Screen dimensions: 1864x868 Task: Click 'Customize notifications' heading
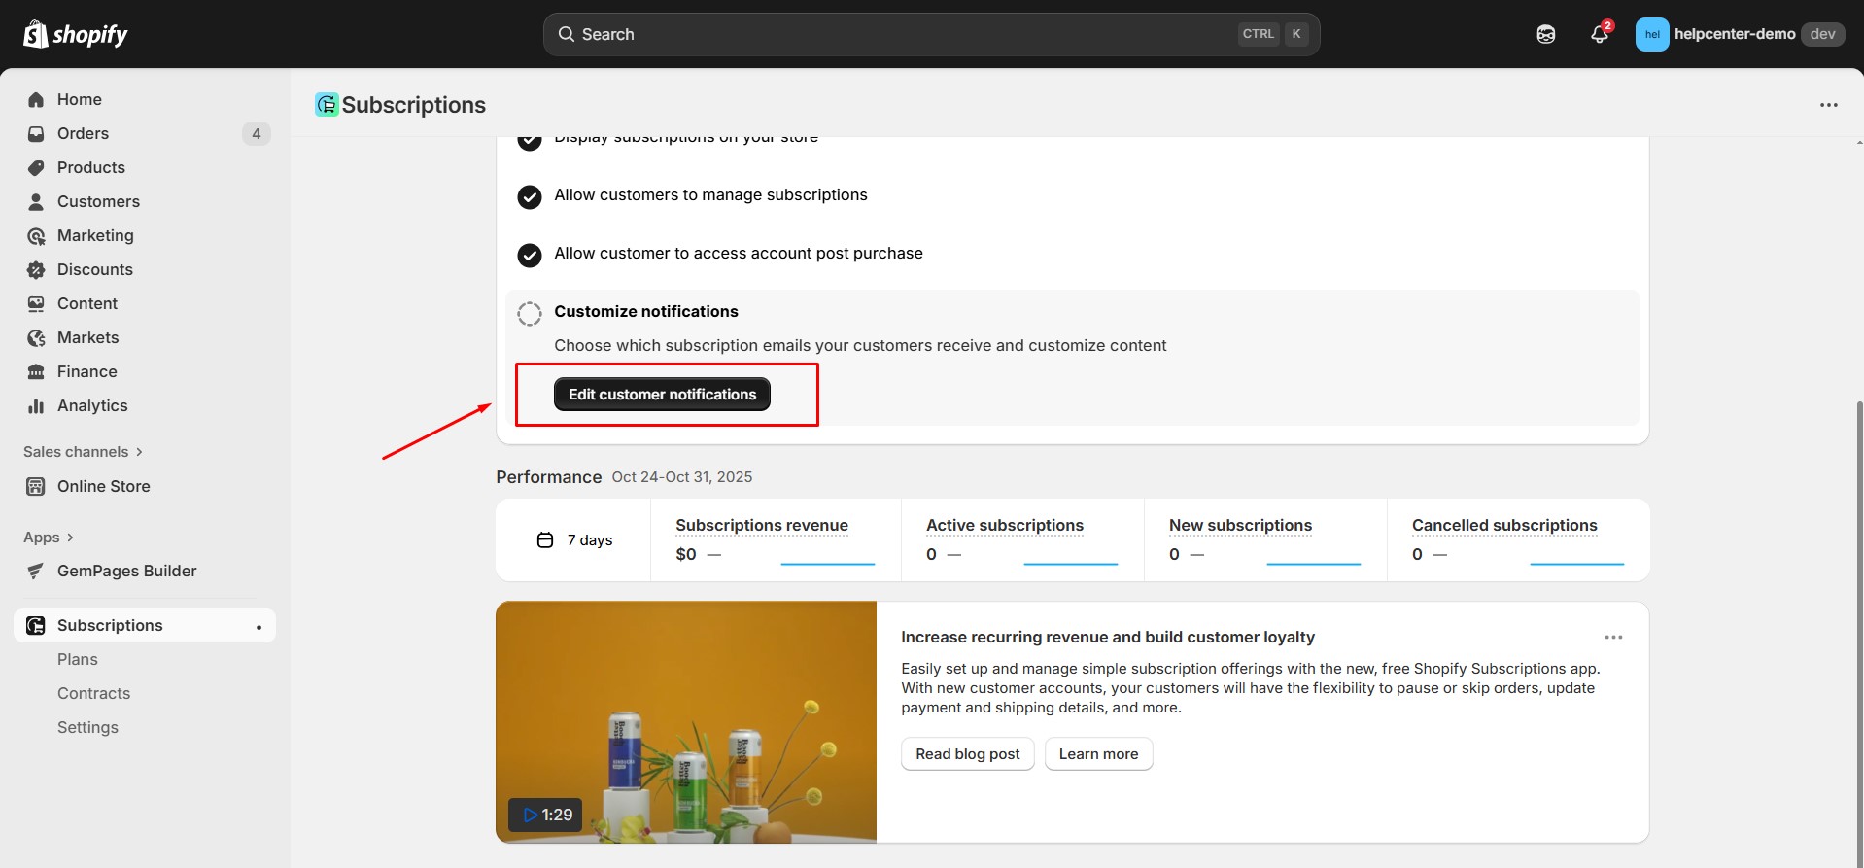pos(646,312)
